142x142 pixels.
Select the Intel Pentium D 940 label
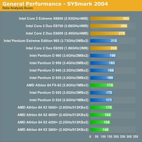[59, 70]
